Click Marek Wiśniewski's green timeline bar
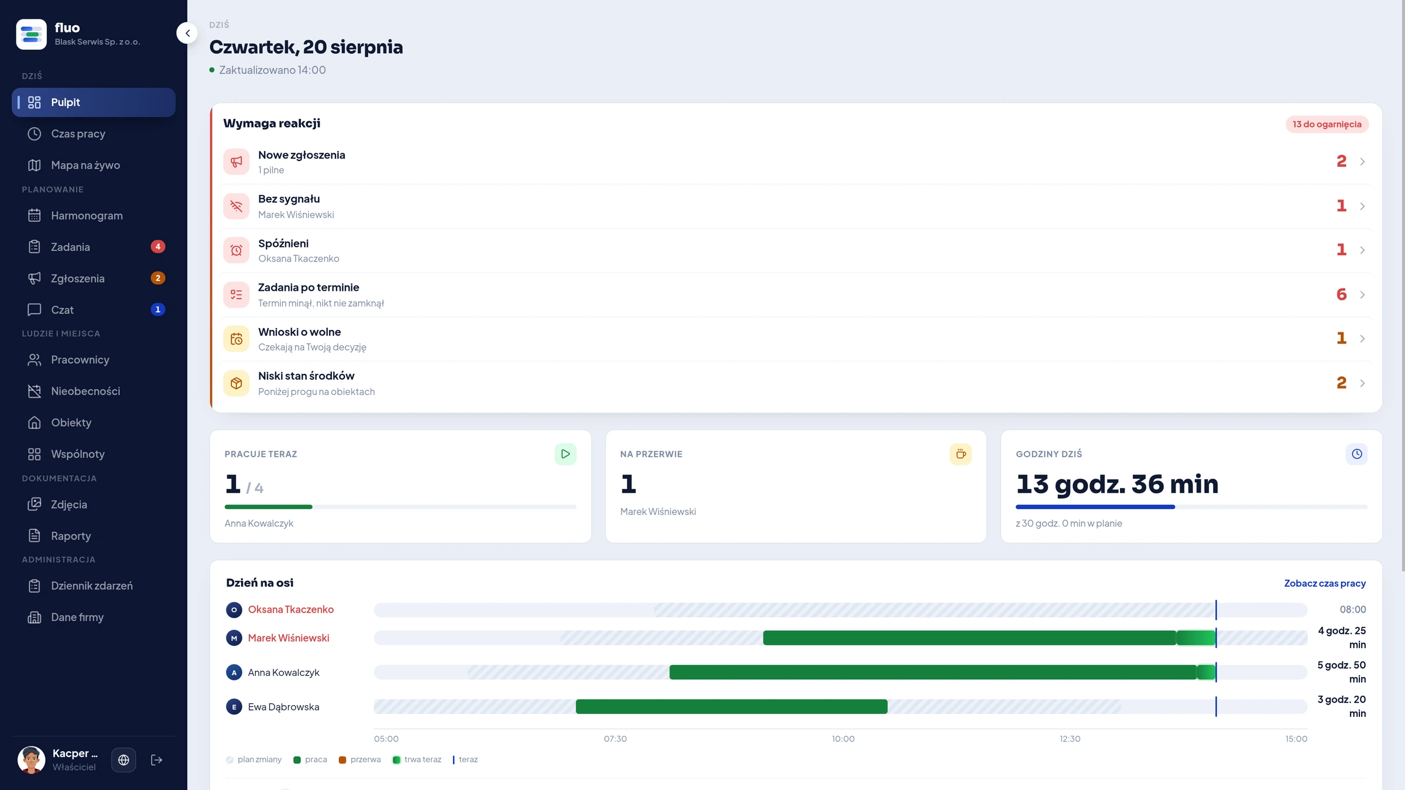This screenshot has width=1405, height=790. tap(989, 638)
